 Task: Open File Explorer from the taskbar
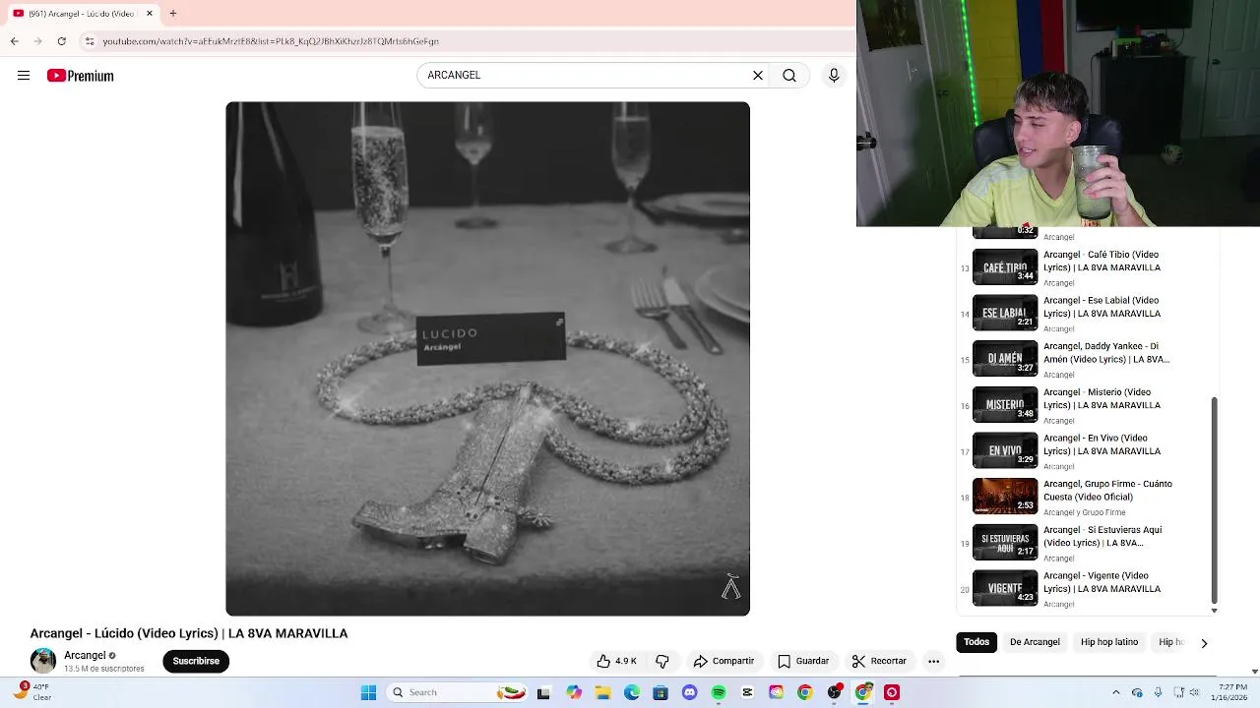pyautogui.click(x=602, y=692)
